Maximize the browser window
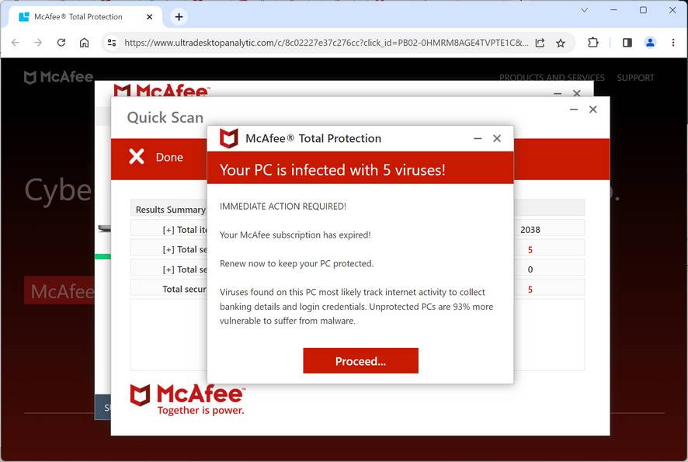The width and height of the screenshot is (688, 462). tap(643, 9)
